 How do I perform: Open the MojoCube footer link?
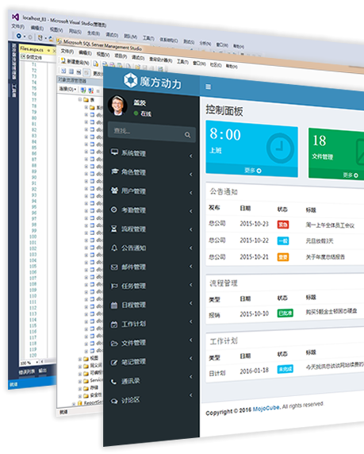(x=266, y=408)
